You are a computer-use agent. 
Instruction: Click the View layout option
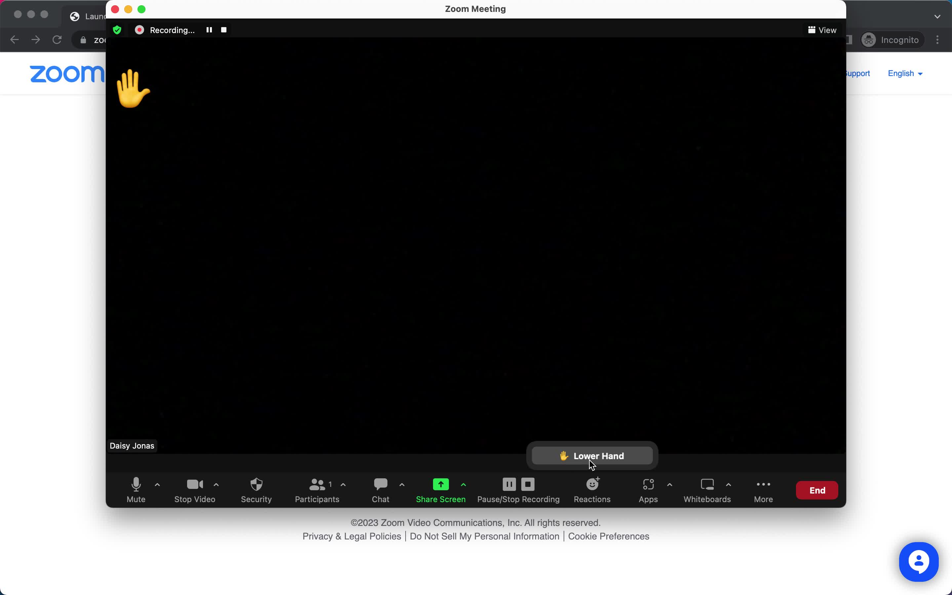click(x=822, y=29)
